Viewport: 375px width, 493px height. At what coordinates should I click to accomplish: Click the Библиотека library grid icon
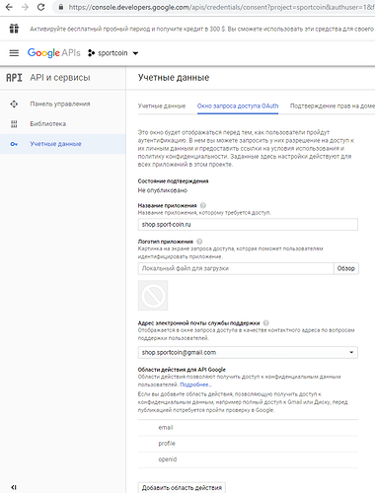(x=14, y=124)
